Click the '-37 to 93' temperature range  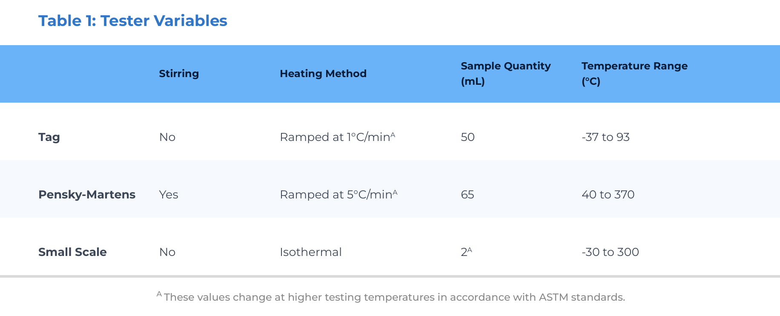[605, 137]
